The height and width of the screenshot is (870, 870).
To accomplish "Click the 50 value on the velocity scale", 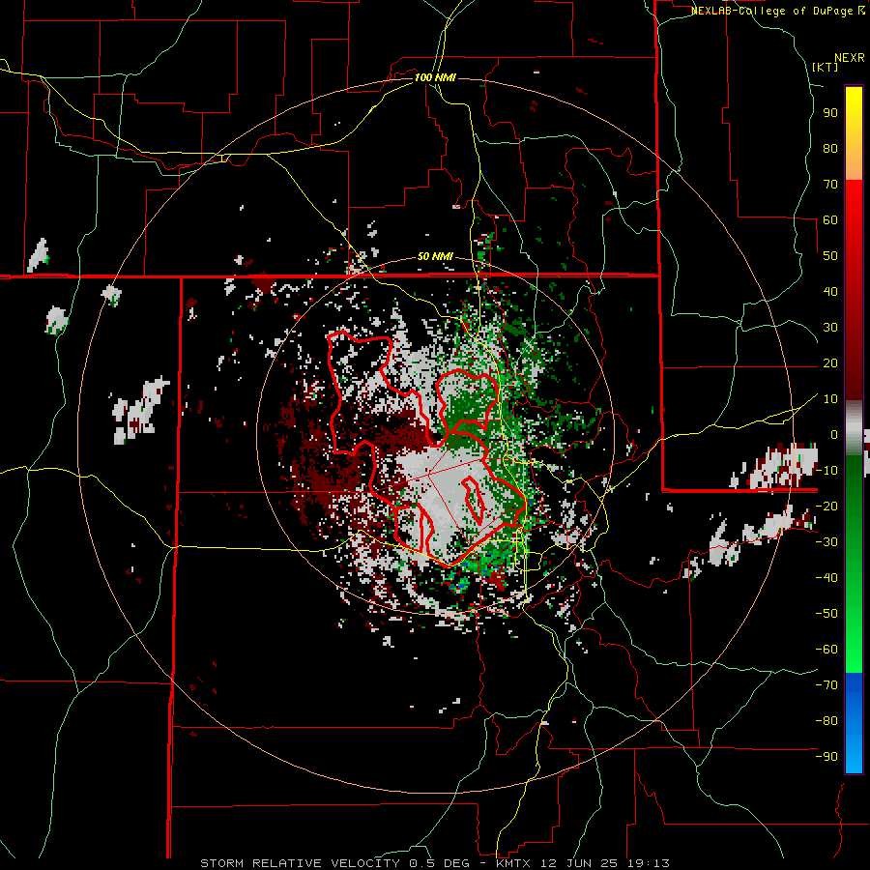I will point(830,256).
